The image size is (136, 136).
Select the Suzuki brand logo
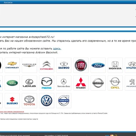pos(12,100)
